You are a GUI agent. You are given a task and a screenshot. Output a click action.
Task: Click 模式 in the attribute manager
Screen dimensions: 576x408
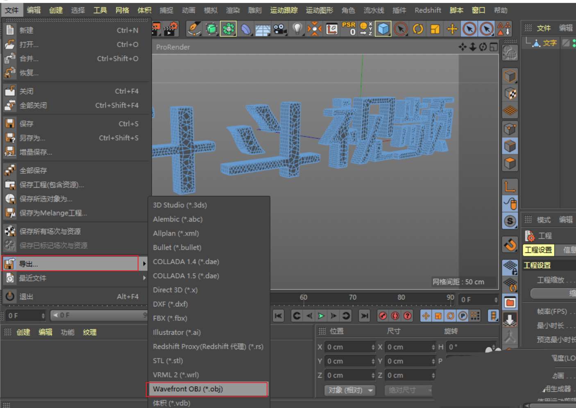tap(544, 220)
